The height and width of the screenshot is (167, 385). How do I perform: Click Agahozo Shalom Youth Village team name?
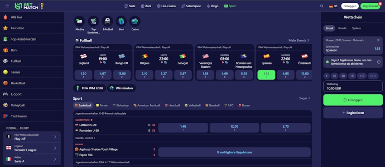point(98,149)
